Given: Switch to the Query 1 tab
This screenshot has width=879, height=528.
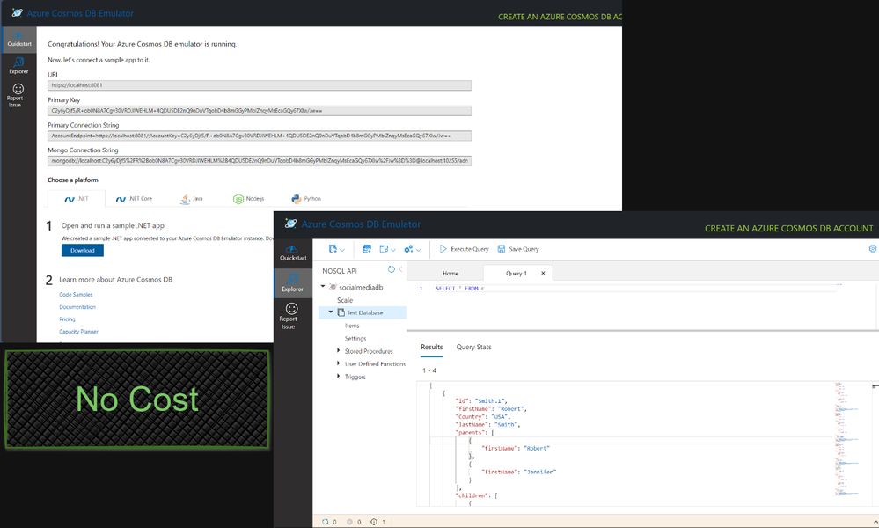Looking at the screenshot, I should [x=516, y=273].
